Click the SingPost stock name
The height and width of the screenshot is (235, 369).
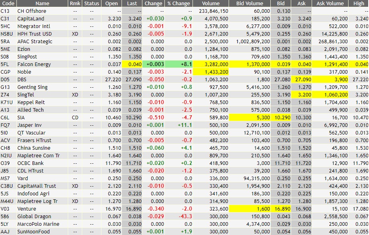[27, 56]
